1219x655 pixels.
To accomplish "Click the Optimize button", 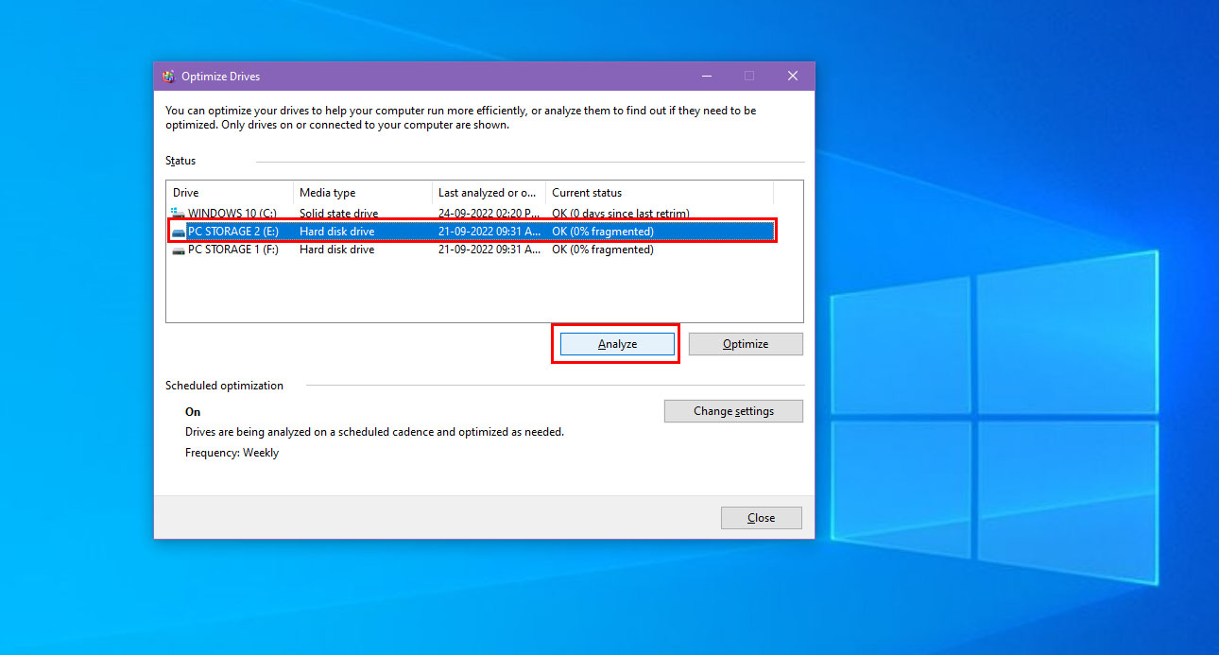I will [x=746, y=344].
